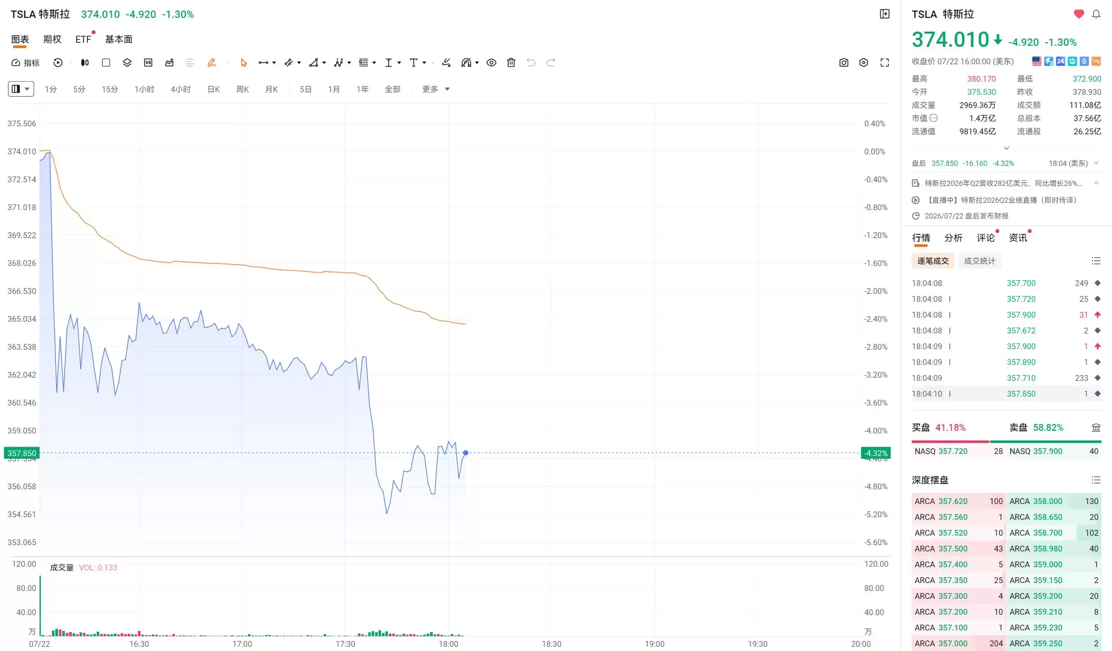
Task: Click the US flag market badge
Action: pyautogui.click(x=1037, y=61)
